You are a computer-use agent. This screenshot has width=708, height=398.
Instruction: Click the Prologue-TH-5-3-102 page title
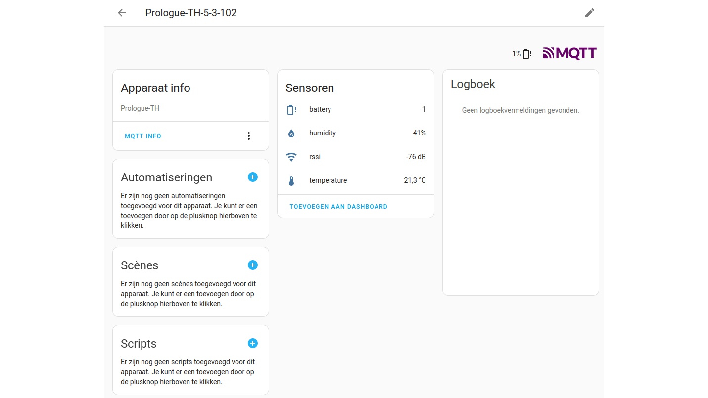point(191,13)
